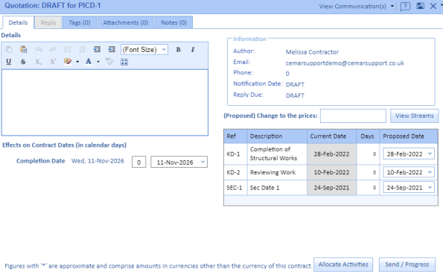Expand the View Communication(s) menu
443x278 pixels.
pos(357,6)
